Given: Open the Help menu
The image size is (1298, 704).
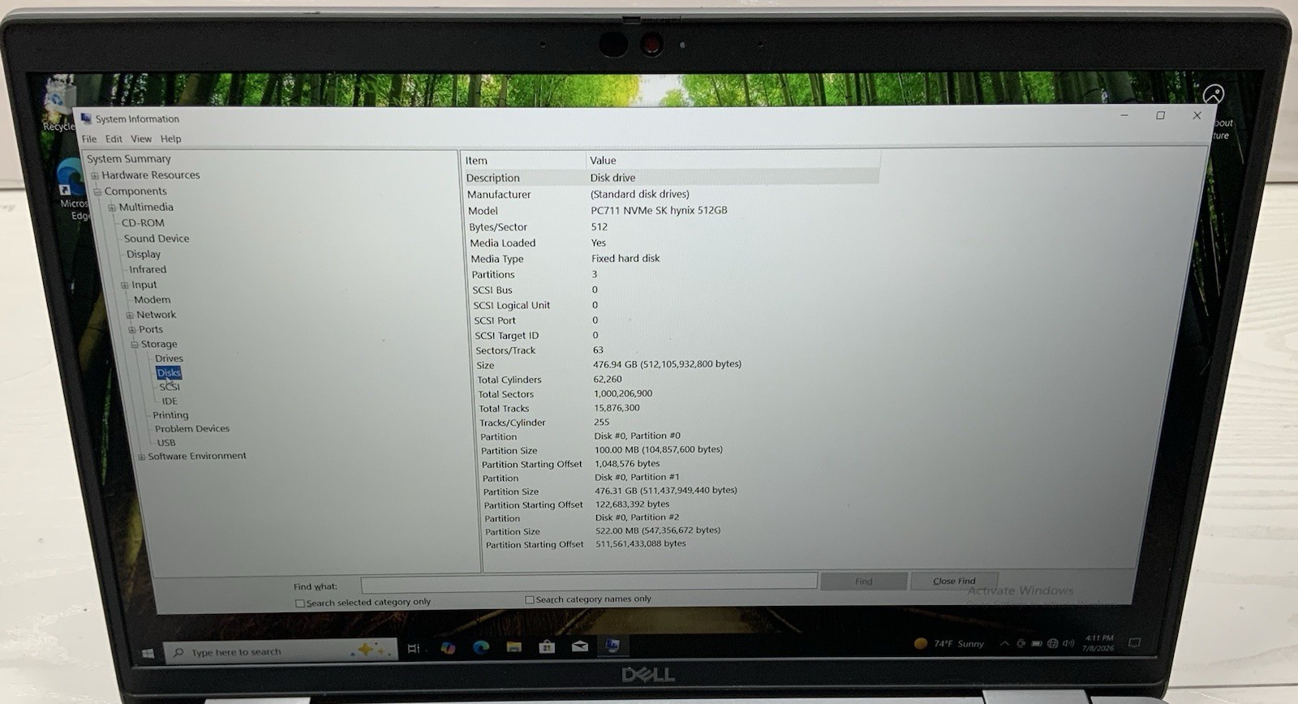Looking at the screenshot, I should [170, 139].
